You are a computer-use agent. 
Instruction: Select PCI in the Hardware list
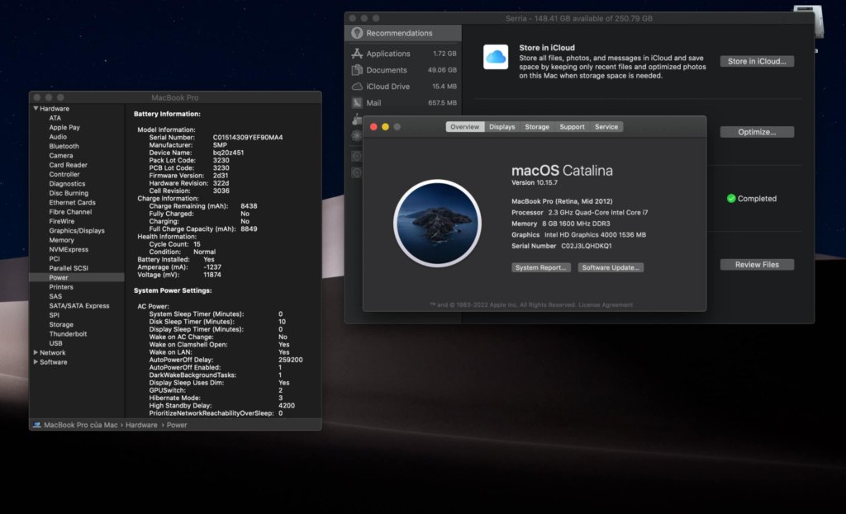(x=55, y=258)
